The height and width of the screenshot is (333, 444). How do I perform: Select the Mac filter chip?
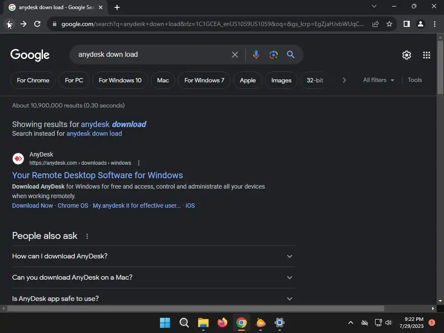(x=163, y=80)
